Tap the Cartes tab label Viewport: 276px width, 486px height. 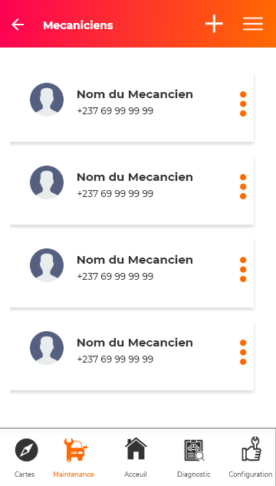point(25,475)
